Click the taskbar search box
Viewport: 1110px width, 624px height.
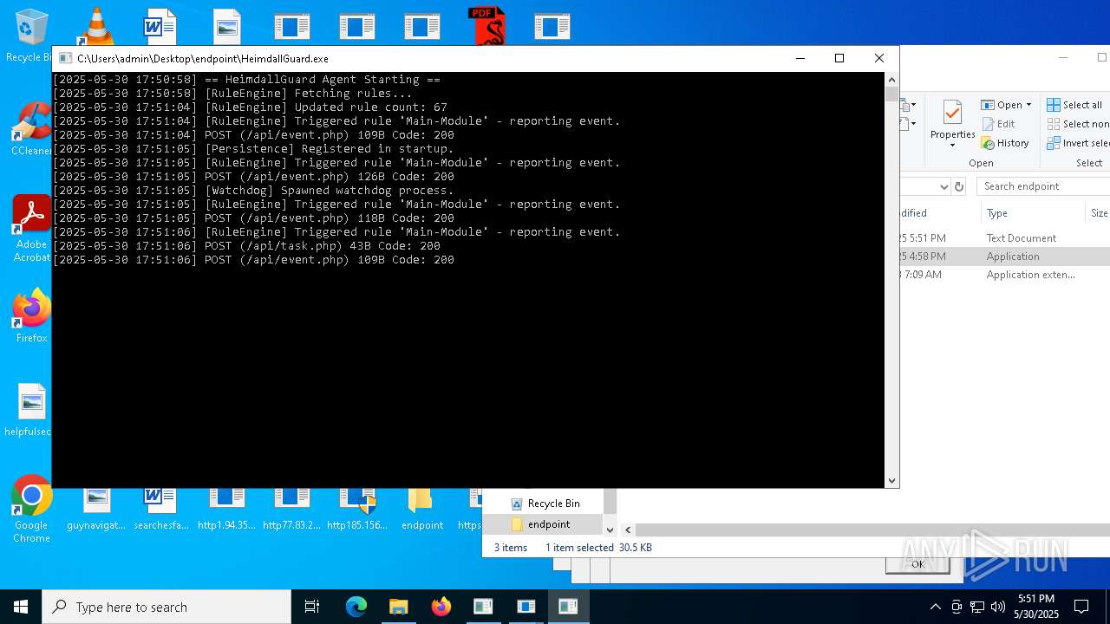(x=166, y=607)
